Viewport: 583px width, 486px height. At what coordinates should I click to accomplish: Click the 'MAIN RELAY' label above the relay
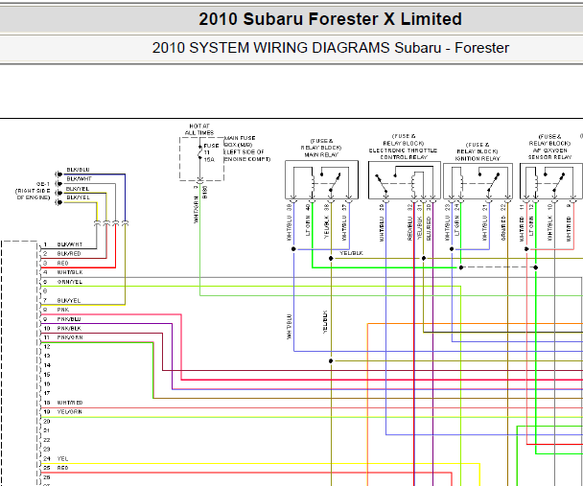pyautogui.click(x=321, y=154)
